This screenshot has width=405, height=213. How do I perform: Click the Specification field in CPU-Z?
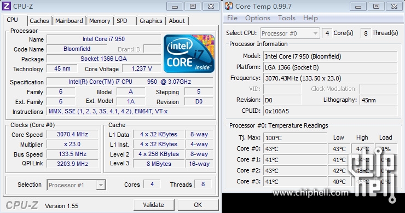coord(130,82)
